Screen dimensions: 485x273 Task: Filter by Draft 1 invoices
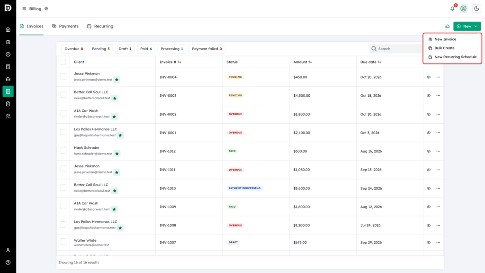(x=125, y=49)
